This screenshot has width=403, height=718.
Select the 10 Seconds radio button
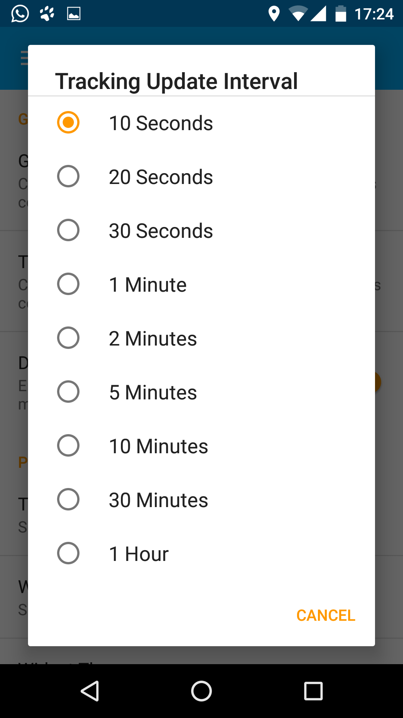201,123
